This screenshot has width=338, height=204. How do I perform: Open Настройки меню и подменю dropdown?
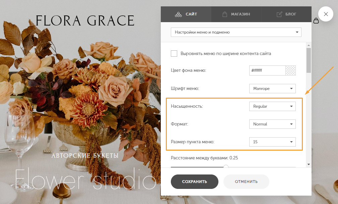[236, 32]
